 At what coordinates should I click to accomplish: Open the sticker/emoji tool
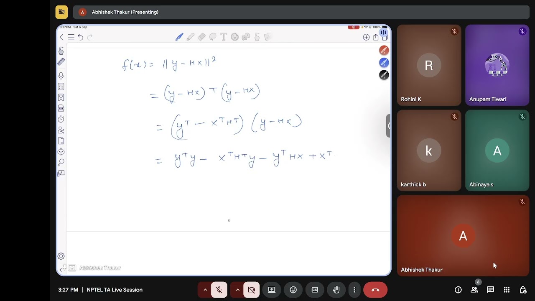235,37
